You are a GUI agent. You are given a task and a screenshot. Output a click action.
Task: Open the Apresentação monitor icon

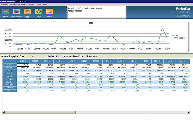pyautogui.click(x=16, y=12)
